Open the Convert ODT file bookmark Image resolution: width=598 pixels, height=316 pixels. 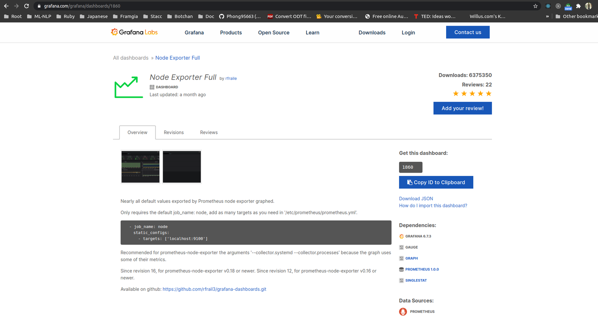tap(289, 16)
